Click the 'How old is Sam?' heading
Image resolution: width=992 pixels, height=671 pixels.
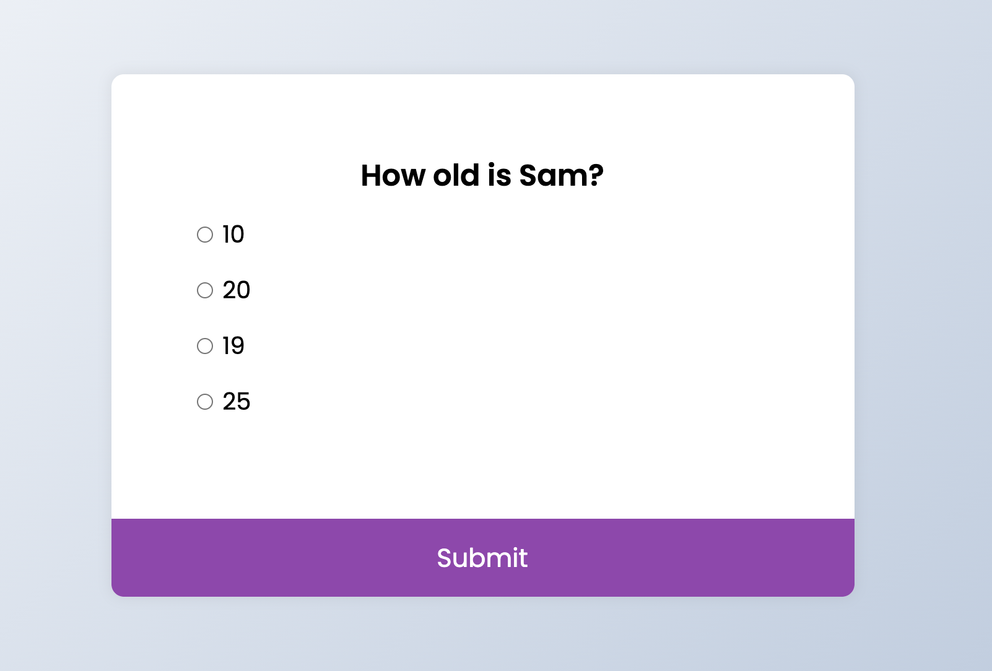(x=482, y=175)
